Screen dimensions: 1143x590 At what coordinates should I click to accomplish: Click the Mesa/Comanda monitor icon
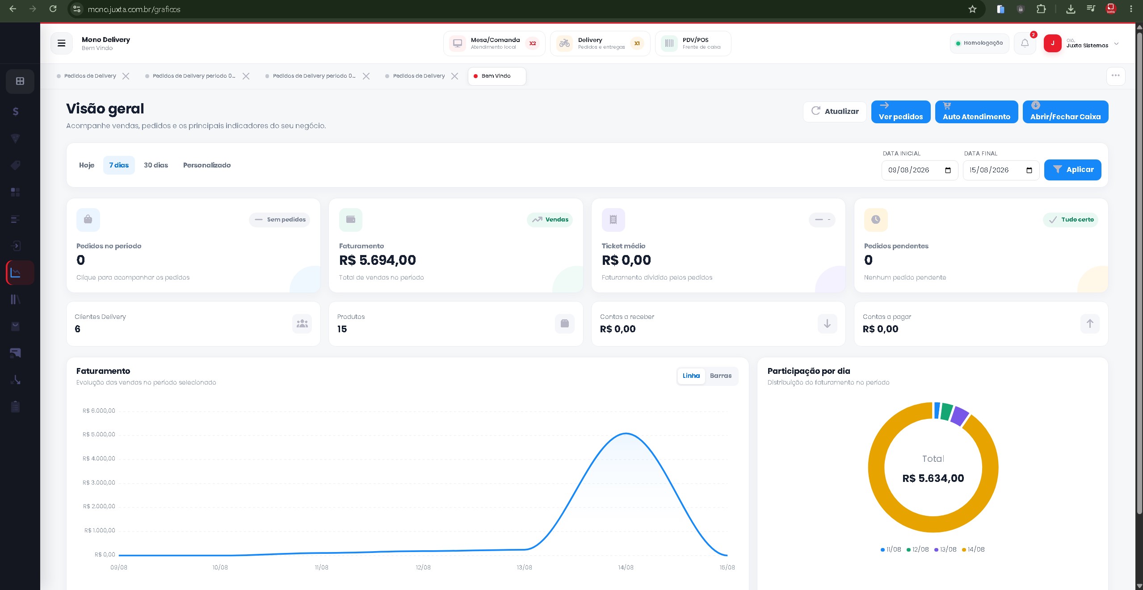tap(458, 43)
